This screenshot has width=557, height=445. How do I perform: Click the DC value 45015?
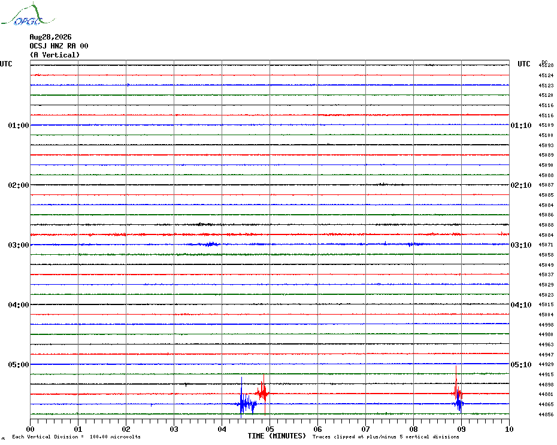[546, 304]
